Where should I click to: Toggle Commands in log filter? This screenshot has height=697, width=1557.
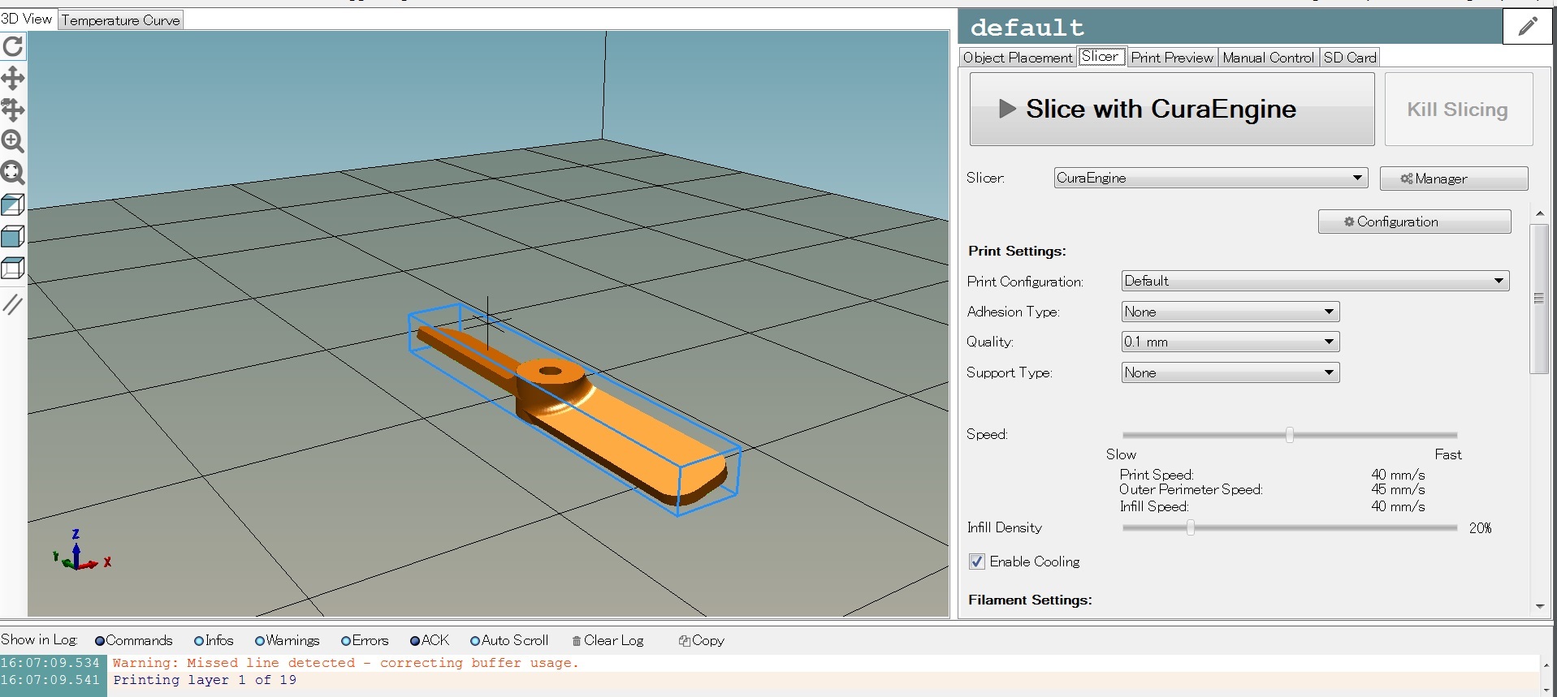pyautogui.click(x=133, y=641)
